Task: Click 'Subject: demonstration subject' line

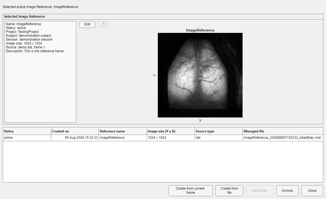Action: coord(28,36)
